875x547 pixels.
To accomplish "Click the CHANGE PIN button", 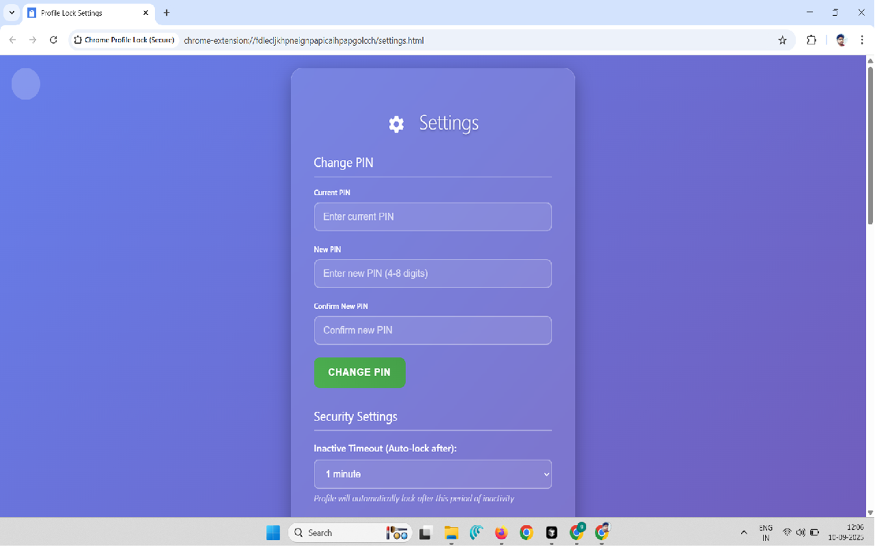I will (360, 373).
